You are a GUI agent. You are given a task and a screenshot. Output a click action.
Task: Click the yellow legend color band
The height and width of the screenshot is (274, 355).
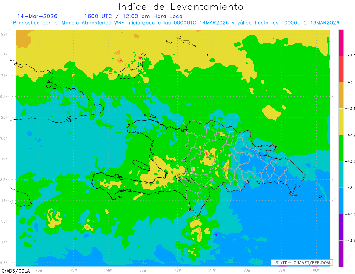[341, 121]
